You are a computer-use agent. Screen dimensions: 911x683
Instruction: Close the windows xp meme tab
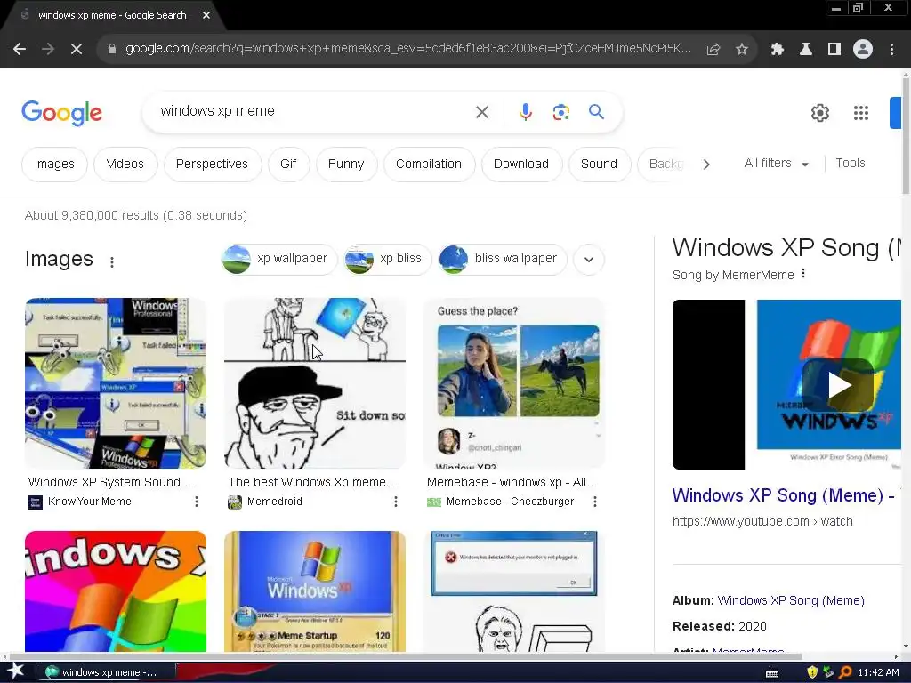coord(206,15)
